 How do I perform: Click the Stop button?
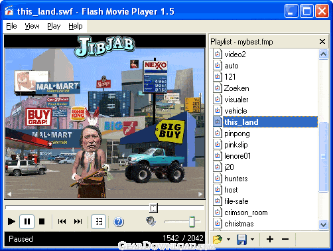coord(42,222)
